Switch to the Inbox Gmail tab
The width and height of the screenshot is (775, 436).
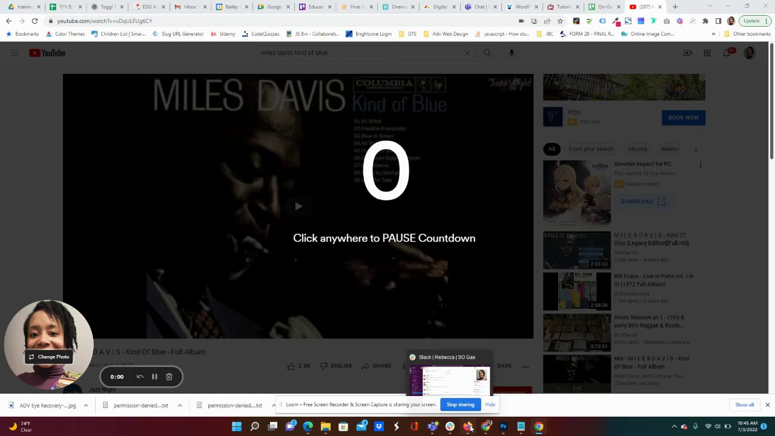pyautogui.click(x=190, y=7)
